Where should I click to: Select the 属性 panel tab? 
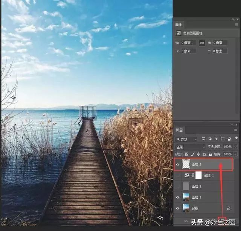click(x=178, y=24)
